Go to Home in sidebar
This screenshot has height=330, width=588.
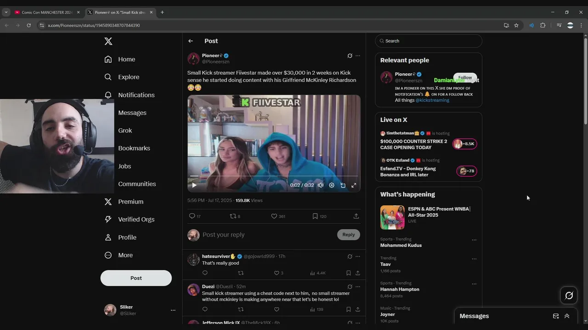click(x=120, y=59)
